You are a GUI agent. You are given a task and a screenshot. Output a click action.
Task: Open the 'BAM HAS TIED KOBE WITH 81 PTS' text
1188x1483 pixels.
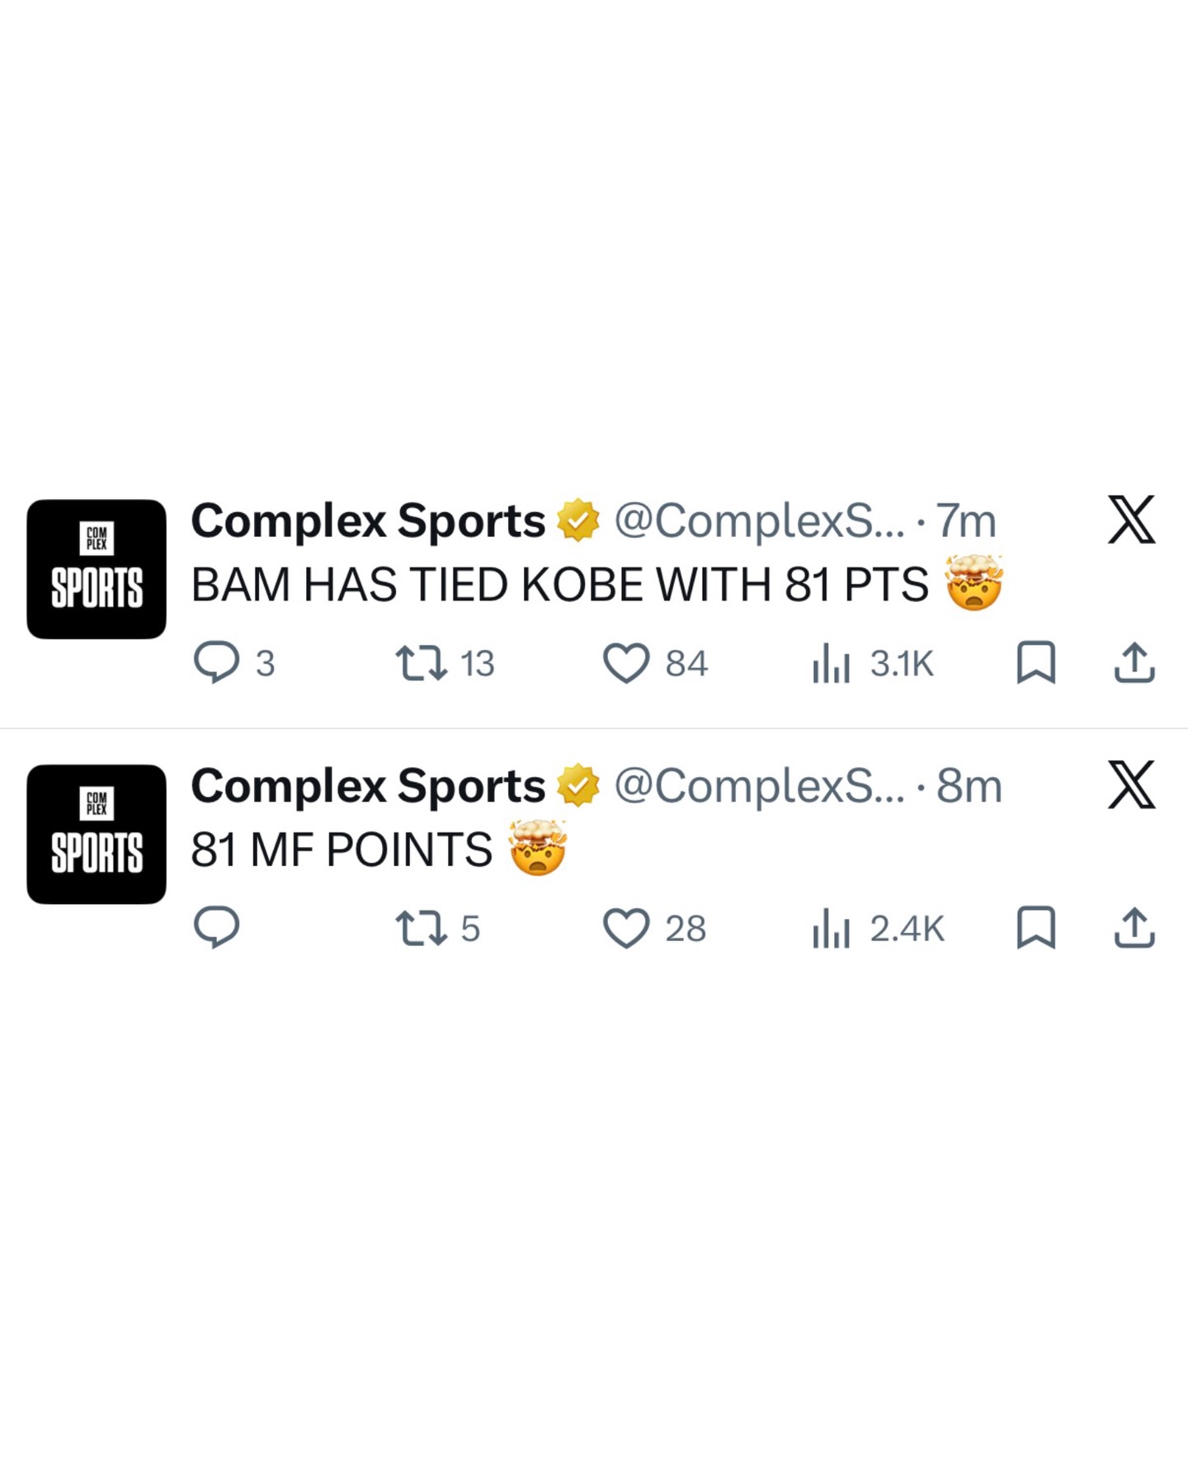click(x=559, y=585)
